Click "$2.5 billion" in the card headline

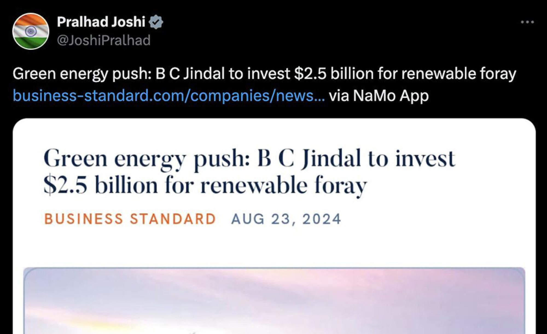click(x=100, y=185)
